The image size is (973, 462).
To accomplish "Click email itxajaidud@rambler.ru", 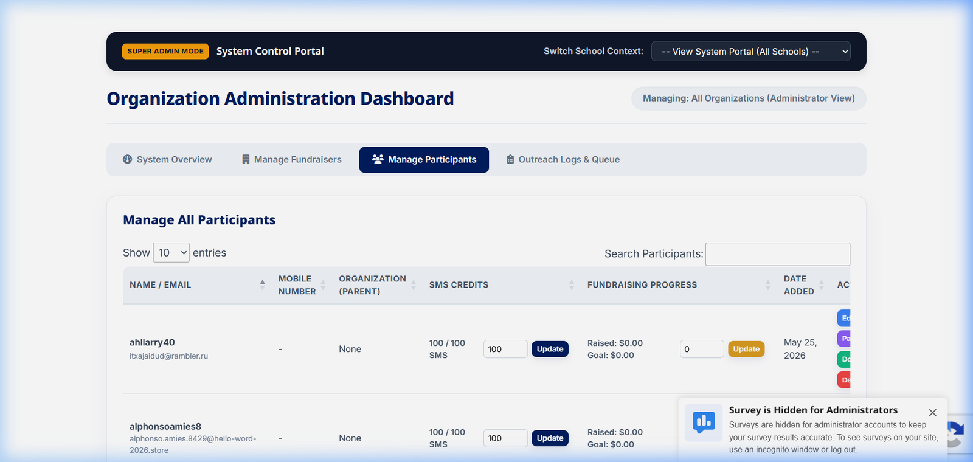I will tap(168, 356).
